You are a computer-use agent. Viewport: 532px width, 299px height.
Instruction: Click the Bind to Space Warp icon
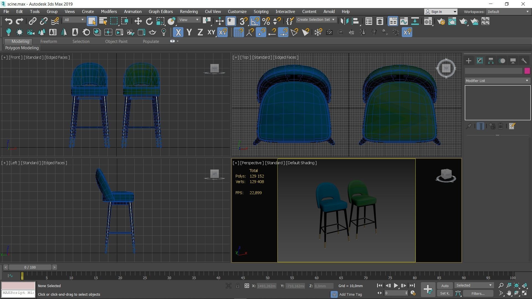(x=55, y=21)
